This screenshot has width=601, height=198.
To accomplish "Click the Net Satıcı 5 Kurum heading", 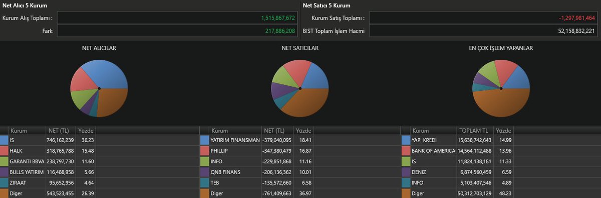I will (327, 5).
